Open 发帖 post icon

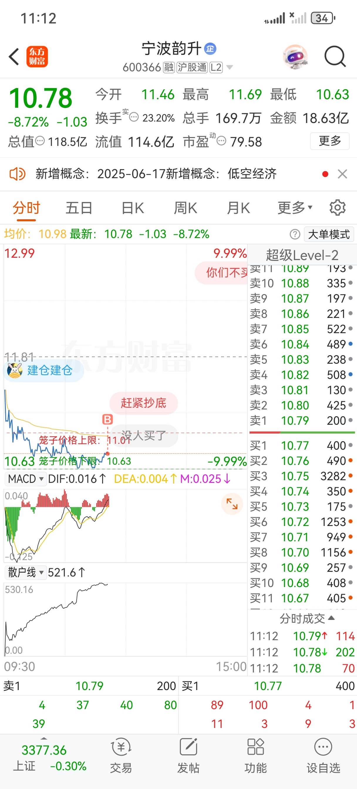(188, 755)
